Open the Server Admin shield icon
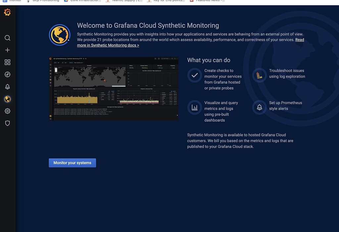Screen dimensions: 339x232 click(x=7, y=123)
